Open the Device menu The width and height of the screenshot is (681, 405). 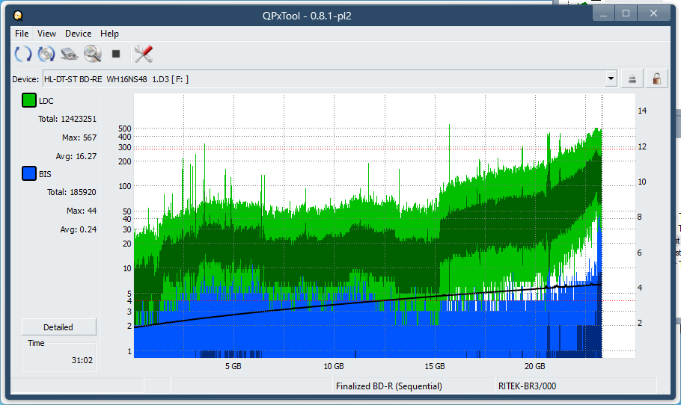(x=78, y=34)
